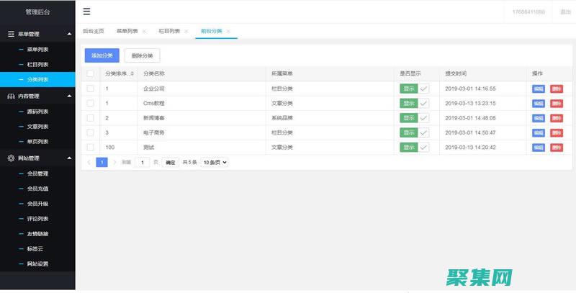This screenshot has height=293, width=576.
Task: Tick the checkbox for the 企业公司 row
Action: click(90, 89)
